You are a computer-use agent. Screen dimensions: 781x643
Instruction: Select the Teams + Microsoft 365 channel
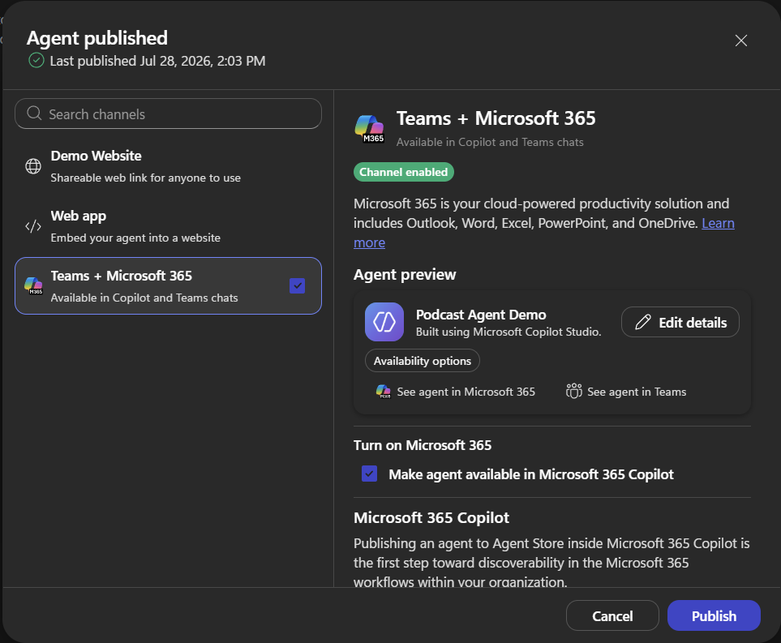coord(169,286)
